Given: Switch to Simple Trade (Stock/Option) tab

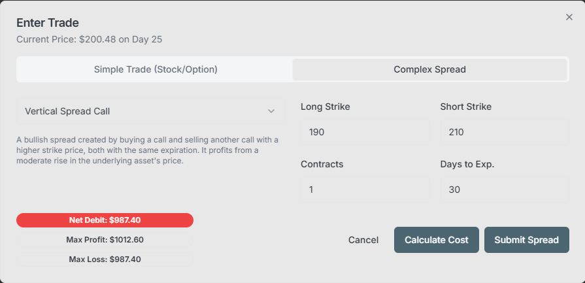Looking at the screenshot, I should point(156,69).
